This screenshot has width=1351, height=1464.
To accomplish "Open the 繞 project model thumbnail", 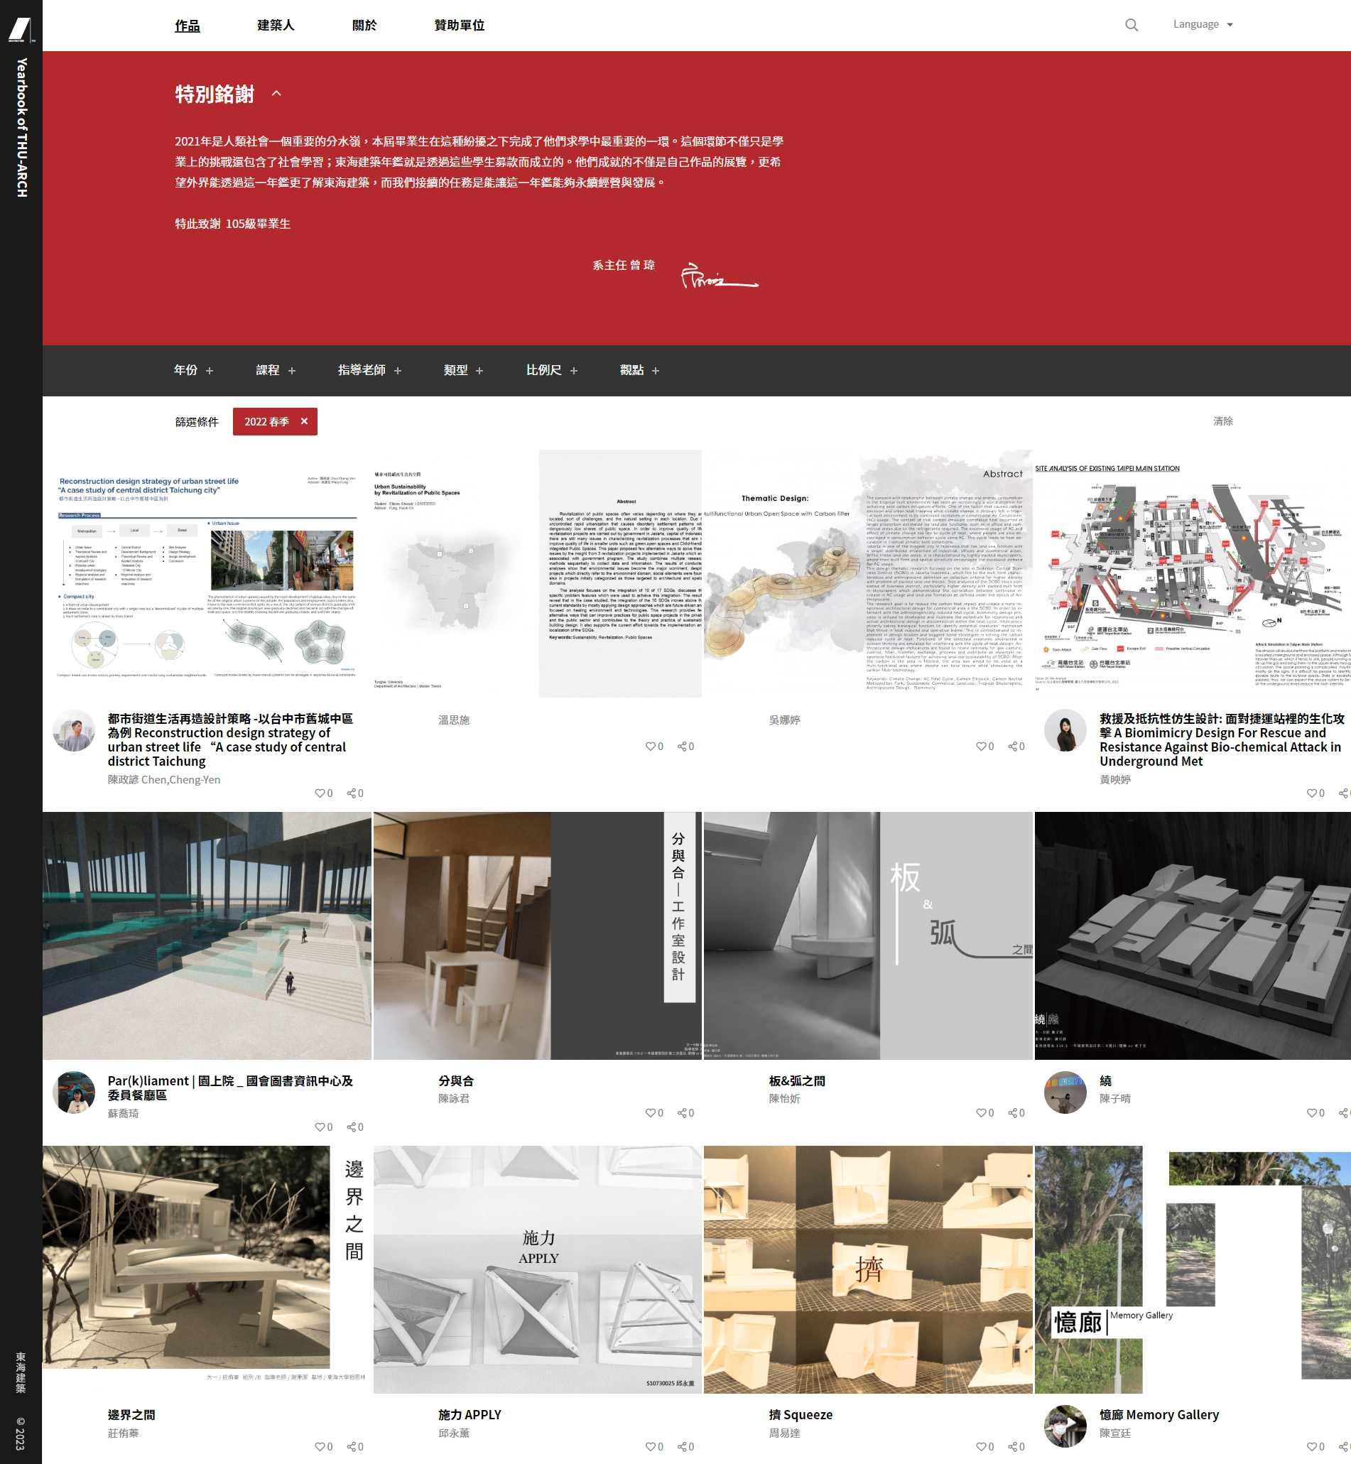I will [1192, 936].
